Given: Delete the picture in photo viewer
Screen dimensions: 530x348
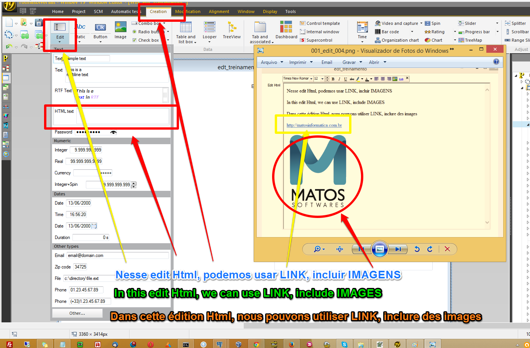Looking at the screenshot, I should click(x=447, y=249).
